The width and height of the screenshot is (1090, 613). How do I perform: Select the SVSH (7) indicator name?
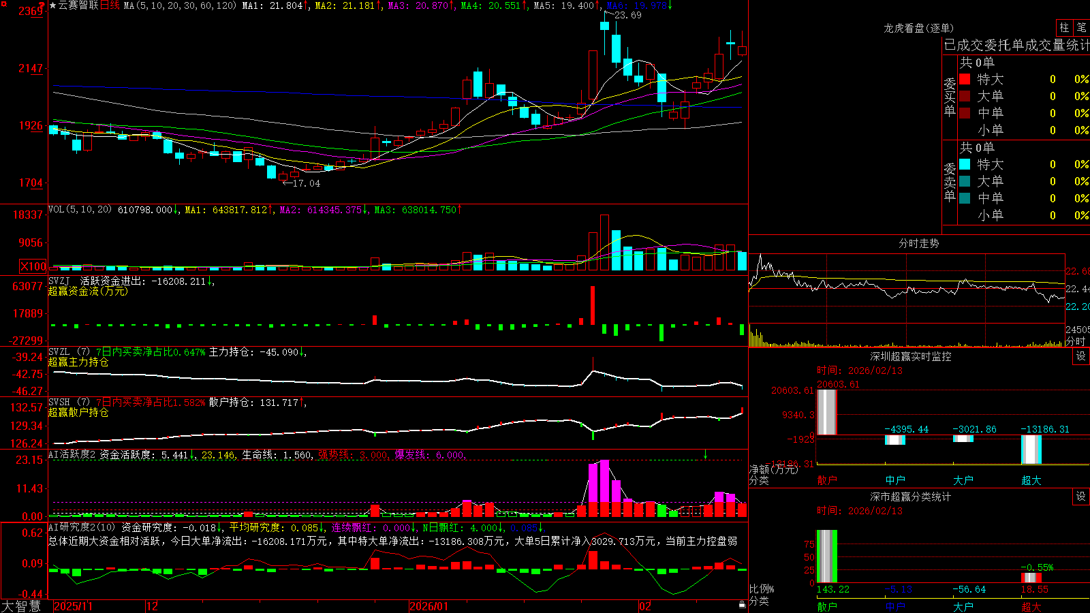69,403
